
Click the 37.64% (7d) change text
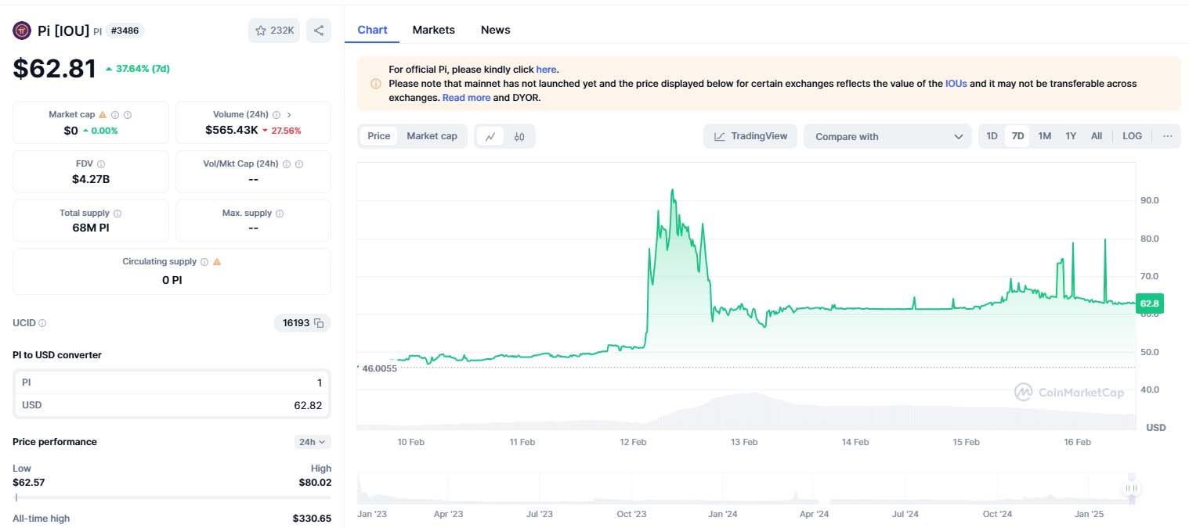143,69
